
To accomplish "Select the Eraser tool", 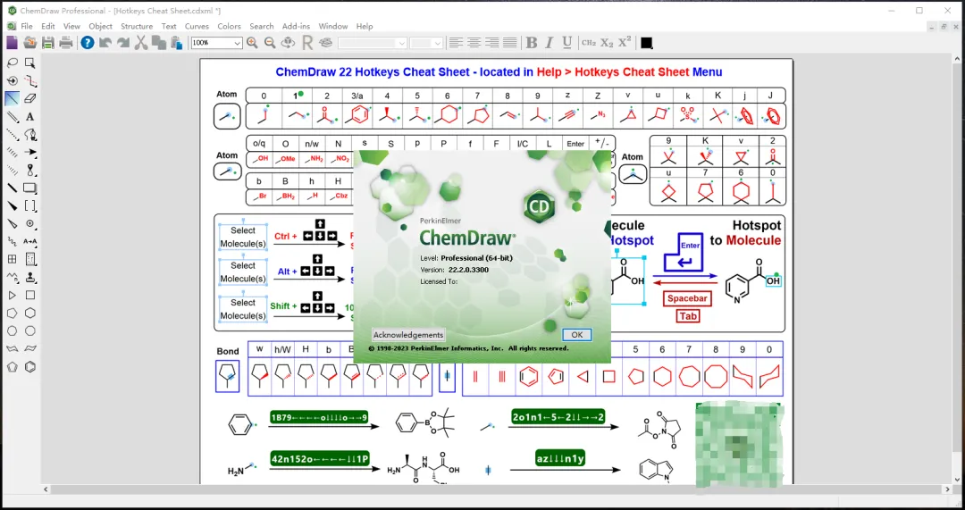I will 29,98.
